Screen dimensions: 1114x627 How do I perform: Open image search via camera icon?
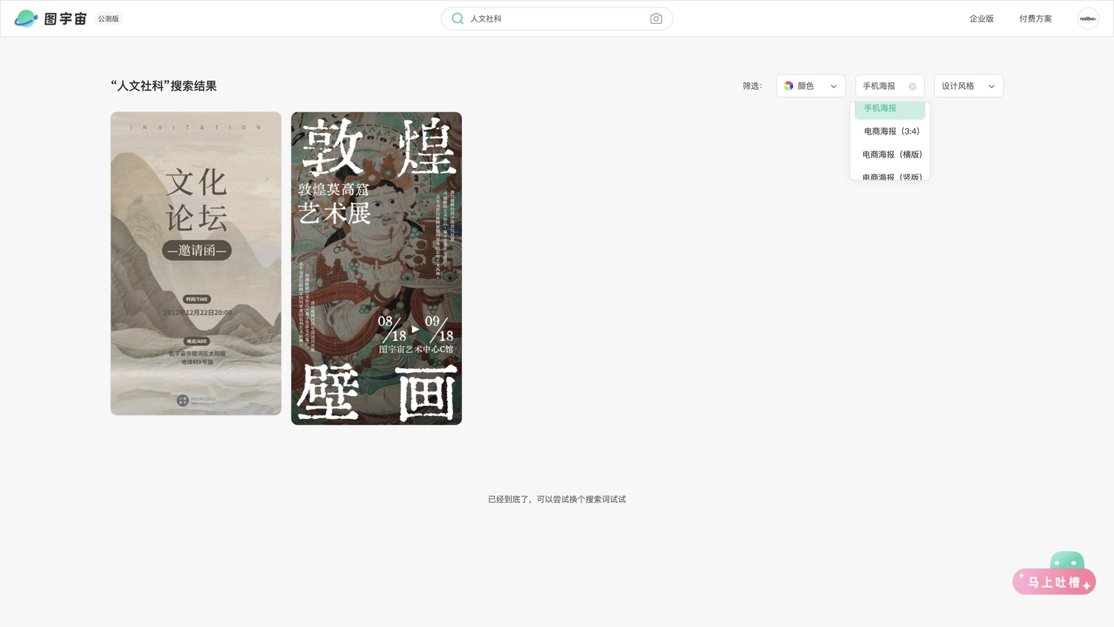click(x=656, y=19)
